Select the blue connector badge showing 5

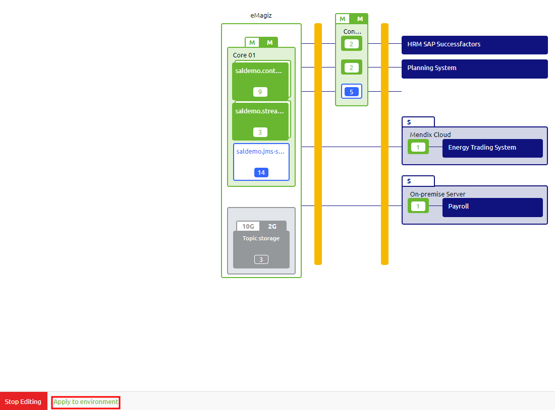[351, 91]
